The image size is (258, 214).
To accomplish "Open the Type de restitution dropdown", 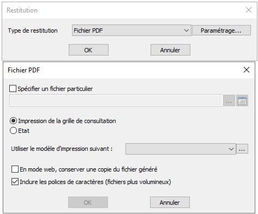I will coord(131,30).
